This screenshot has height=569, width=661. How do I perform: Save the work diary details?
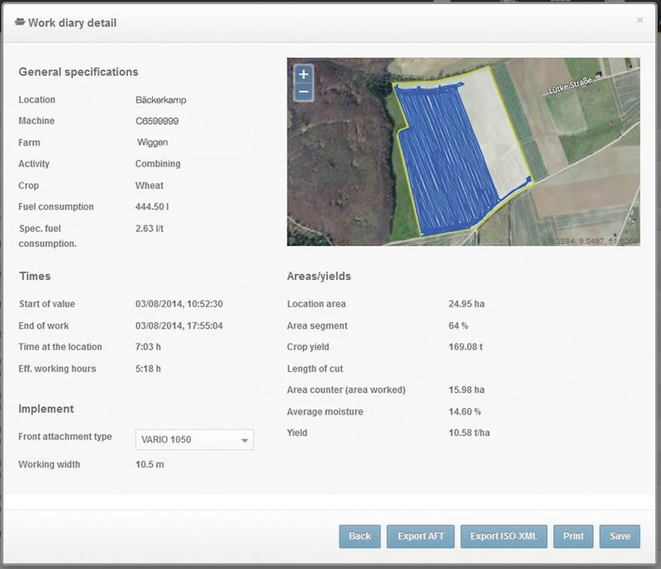point(620,537)
